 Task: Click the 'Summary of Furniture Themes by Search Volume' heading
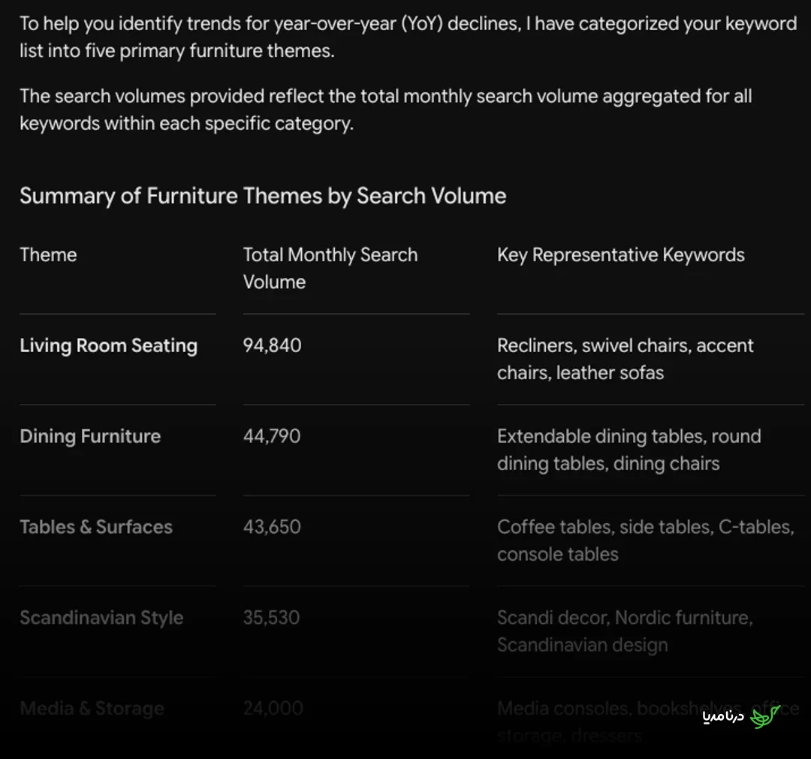tap(263, 196)
